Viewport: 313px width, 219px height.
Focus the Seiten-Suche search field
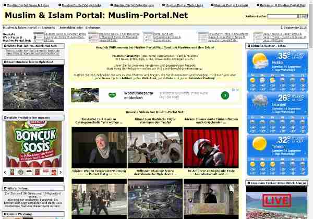coord(282,16)
